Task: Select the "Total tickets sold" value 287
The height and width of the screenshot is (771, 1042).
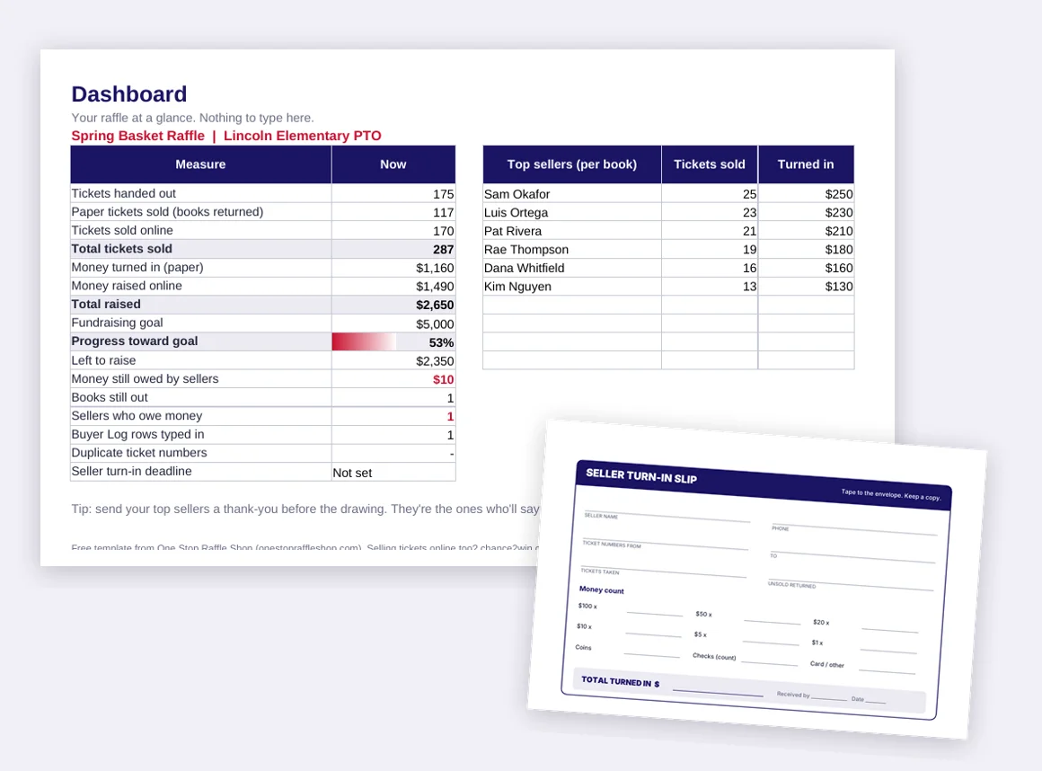Action: [443, 249]
